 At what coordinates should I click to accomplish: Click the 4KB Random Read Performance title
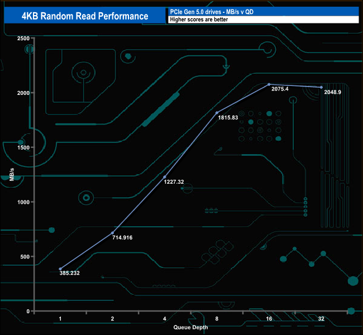[84, 16]
